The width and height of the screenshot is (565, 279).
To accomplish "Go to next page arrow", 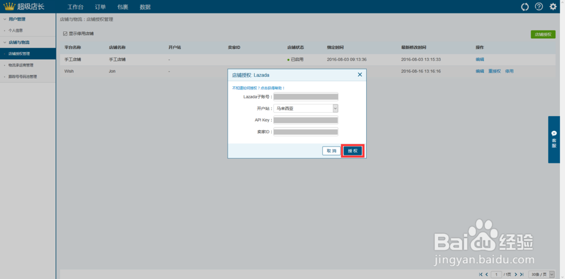I will [516, 274].
